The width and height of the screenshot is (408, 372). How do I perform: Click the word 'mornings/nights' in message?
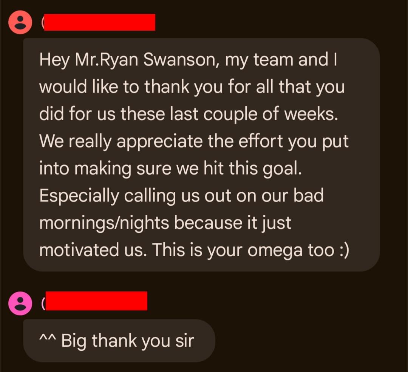click(x=104, y=223)
